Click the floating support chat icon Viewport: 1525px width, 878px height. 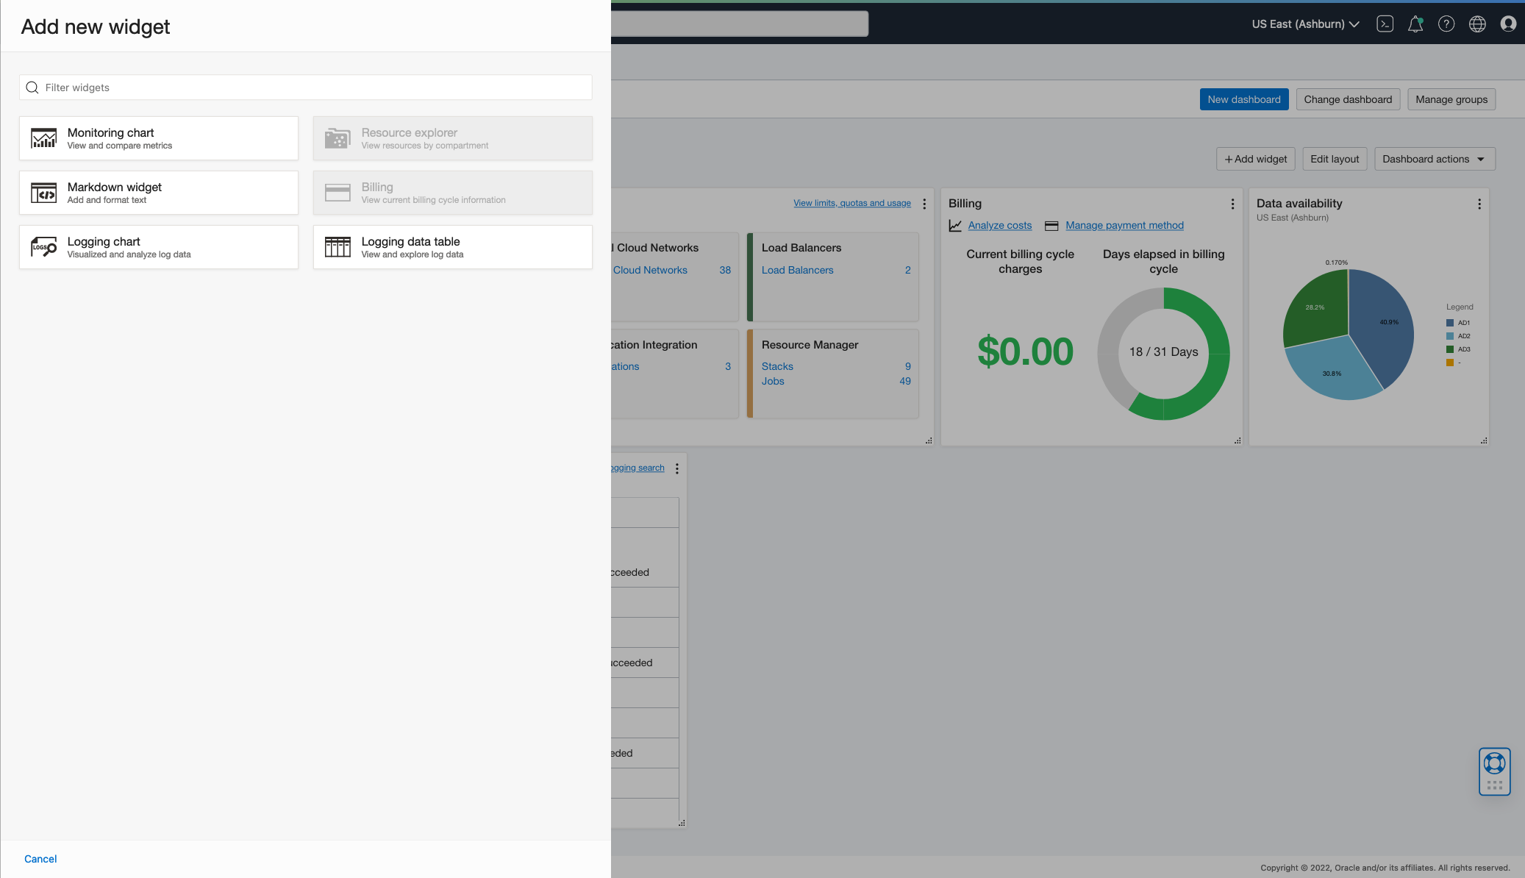click(1494, 771)
